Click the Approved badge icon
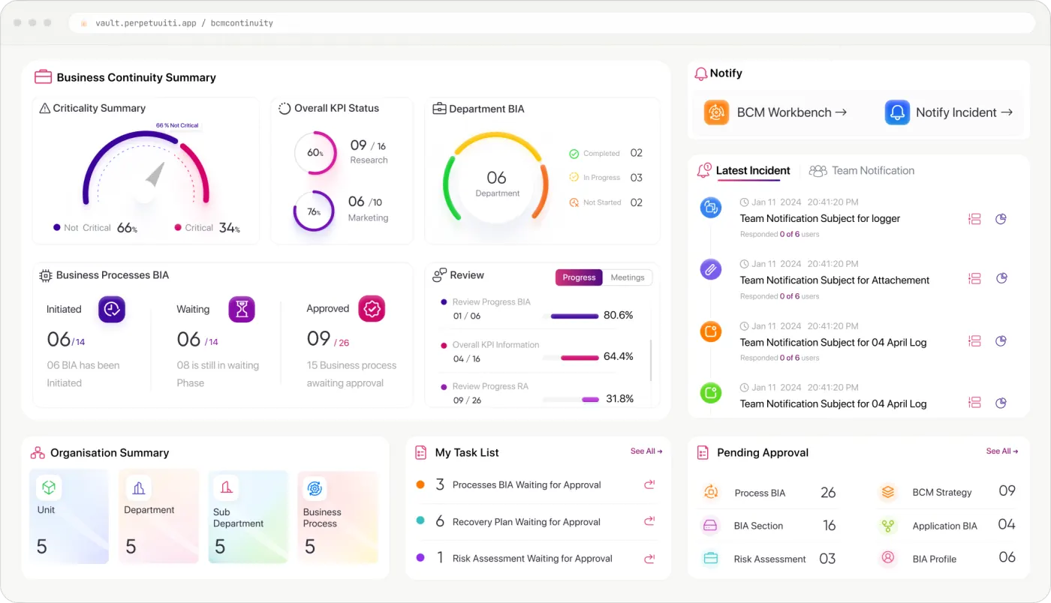 tap(372, 309)
